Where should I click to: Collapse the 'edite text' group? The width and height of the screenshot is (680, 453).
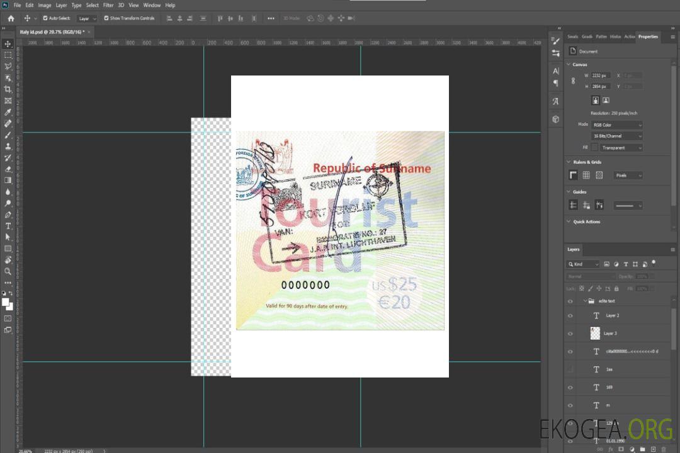(x=585, y=301)
